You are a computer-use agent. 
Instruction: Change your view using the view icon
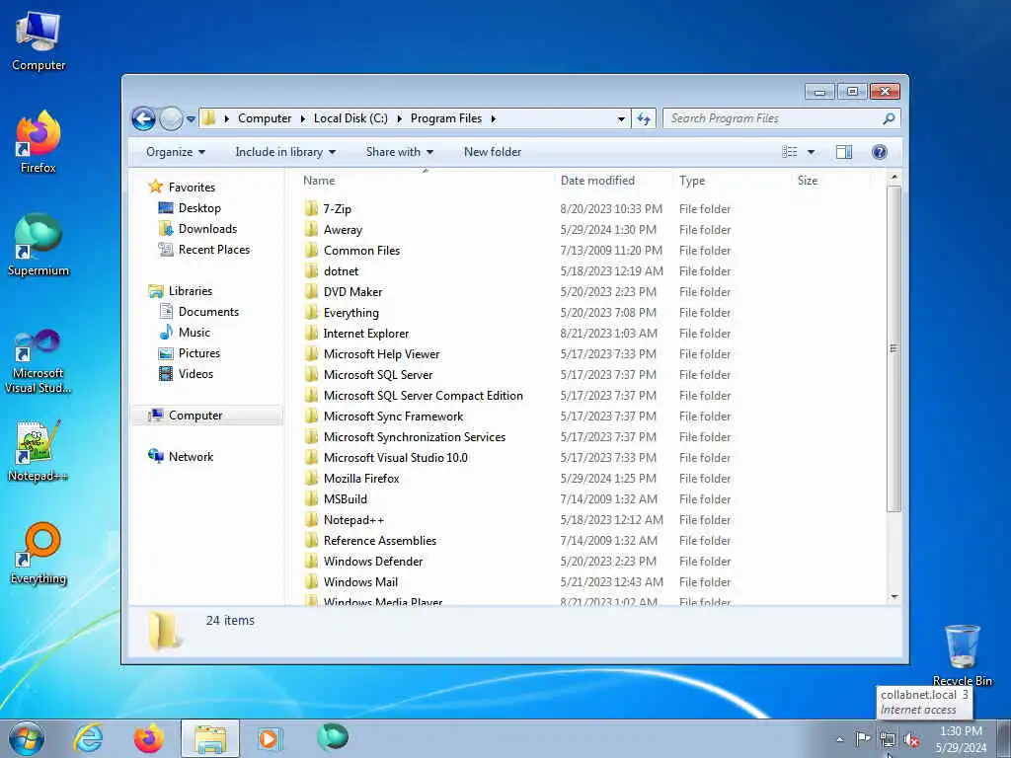coord(790,152)
